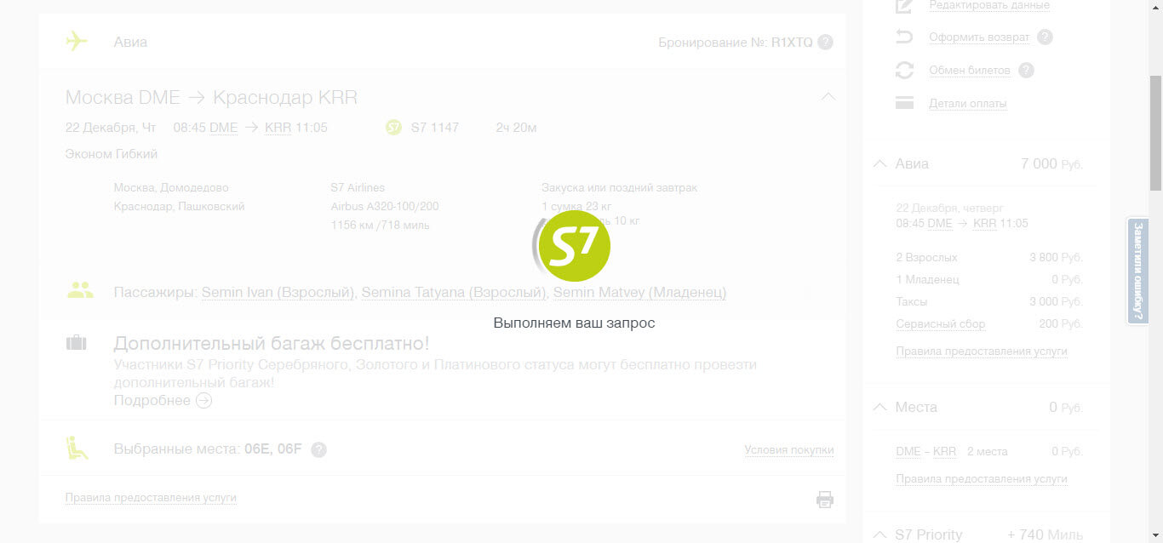
Task: Click the passengers icon beside Пассажиры row
Action: 79,289
